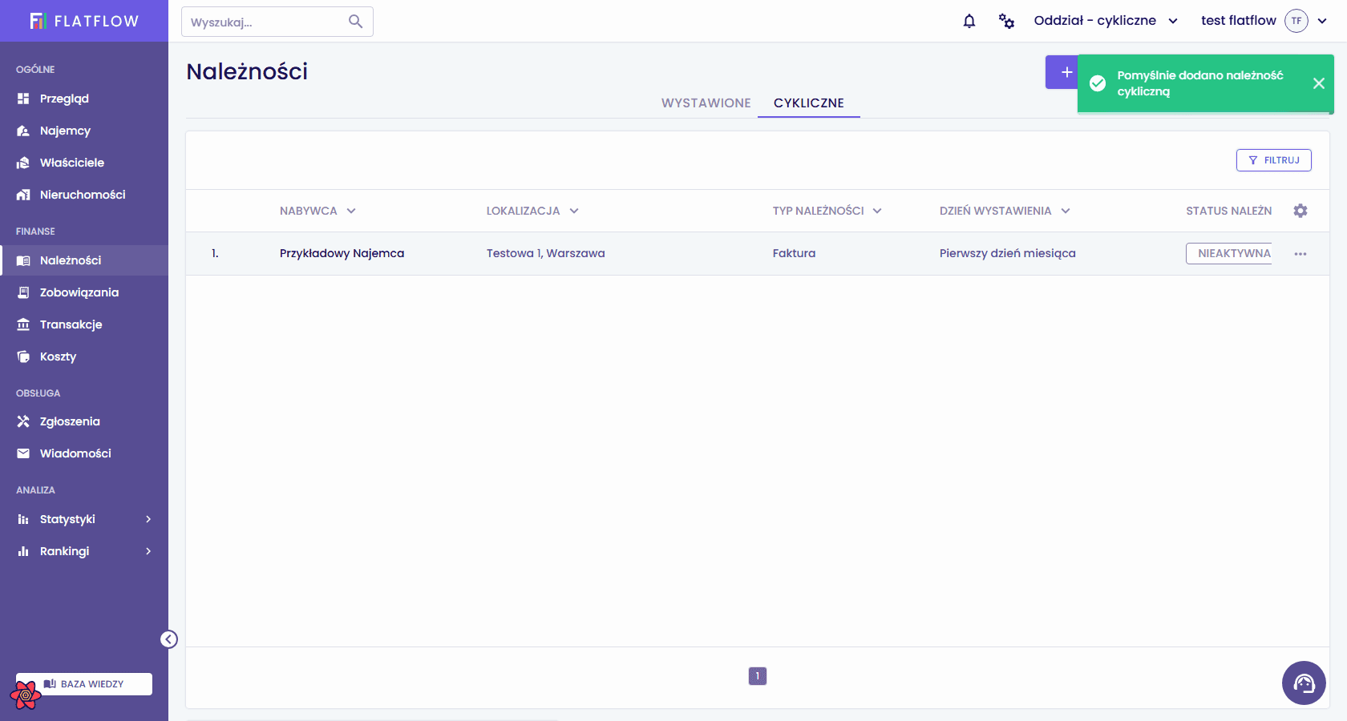Open the Koszty icon in sidebar
The height and width of the screenshot is (721, 1347).
pyautogui.click(x=23, y=356)
